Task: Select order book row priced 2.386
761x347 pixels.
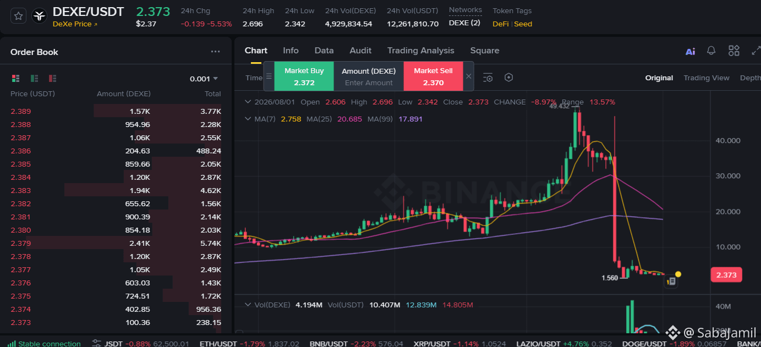Action: [x=116, y=151]
